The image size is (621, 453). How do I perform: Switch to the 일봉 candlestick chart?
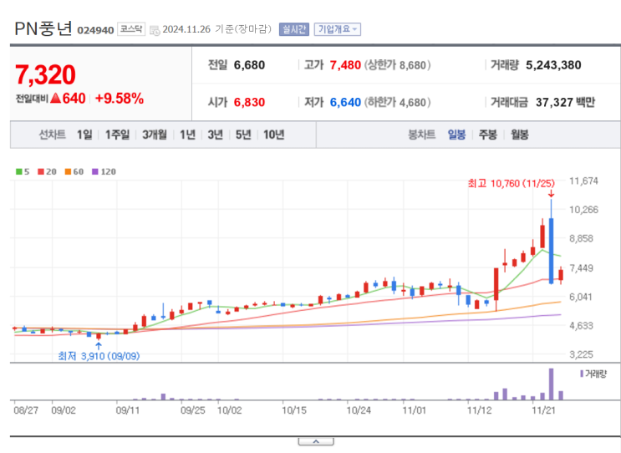coord(456,135)
